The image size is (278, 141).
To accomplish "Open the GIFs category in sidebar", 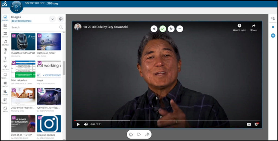I will click(5, 26).
